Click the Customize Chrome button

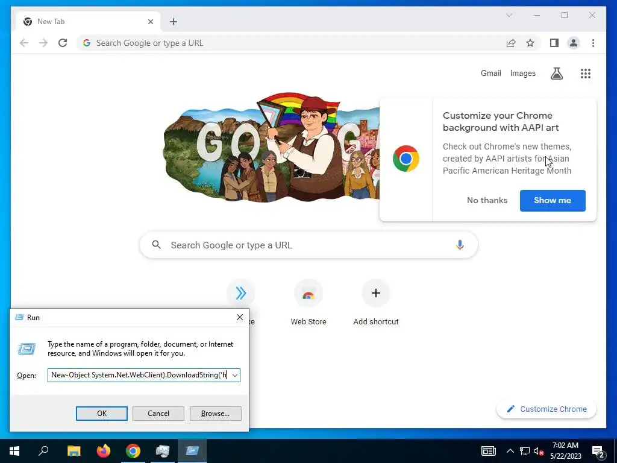point(547,409)
